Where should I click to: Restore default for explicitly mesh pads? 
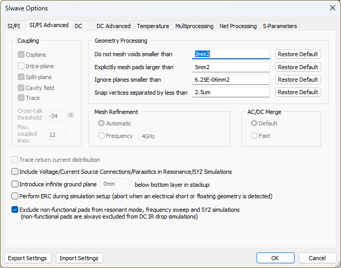[298, 67]
